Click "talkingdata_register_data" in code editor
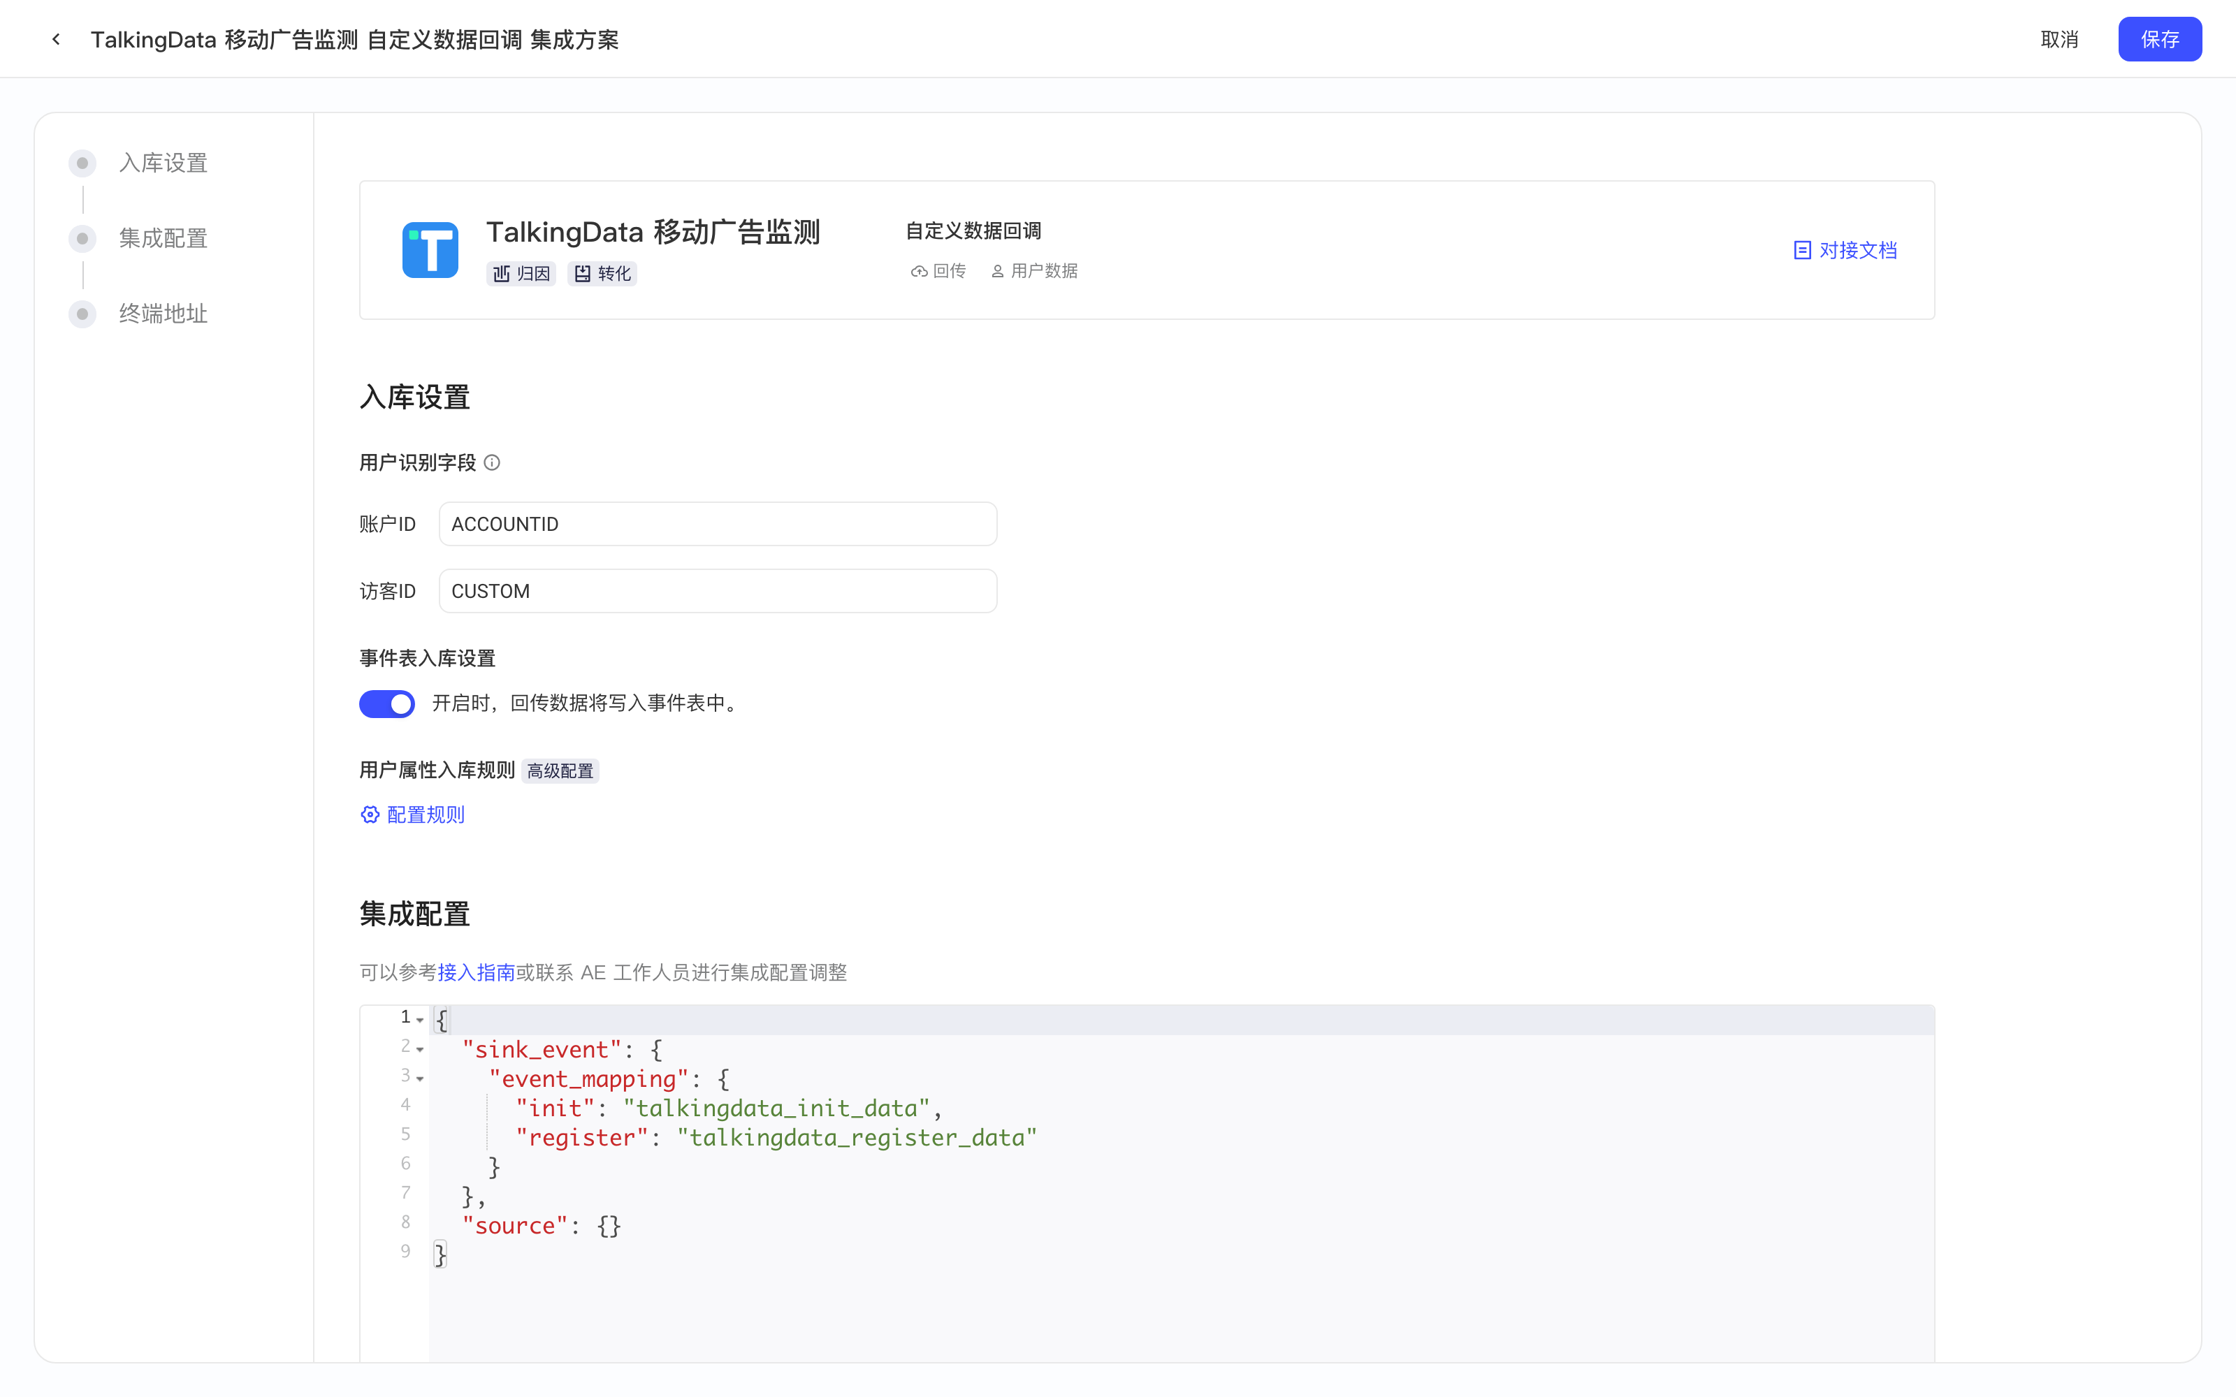Screen dimensions: 2236x1397 (x=857, y=1137)
